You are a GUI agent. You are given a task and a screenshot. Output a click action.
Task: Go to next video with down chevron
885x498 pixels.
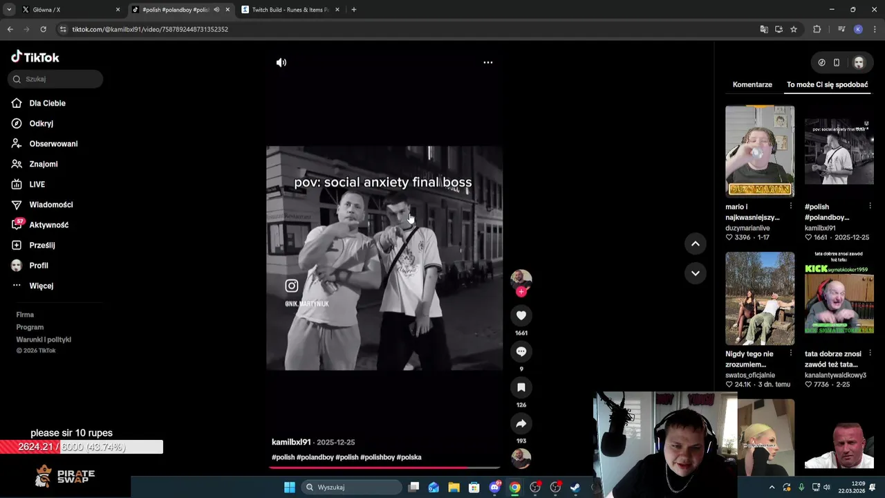[696, 273]
